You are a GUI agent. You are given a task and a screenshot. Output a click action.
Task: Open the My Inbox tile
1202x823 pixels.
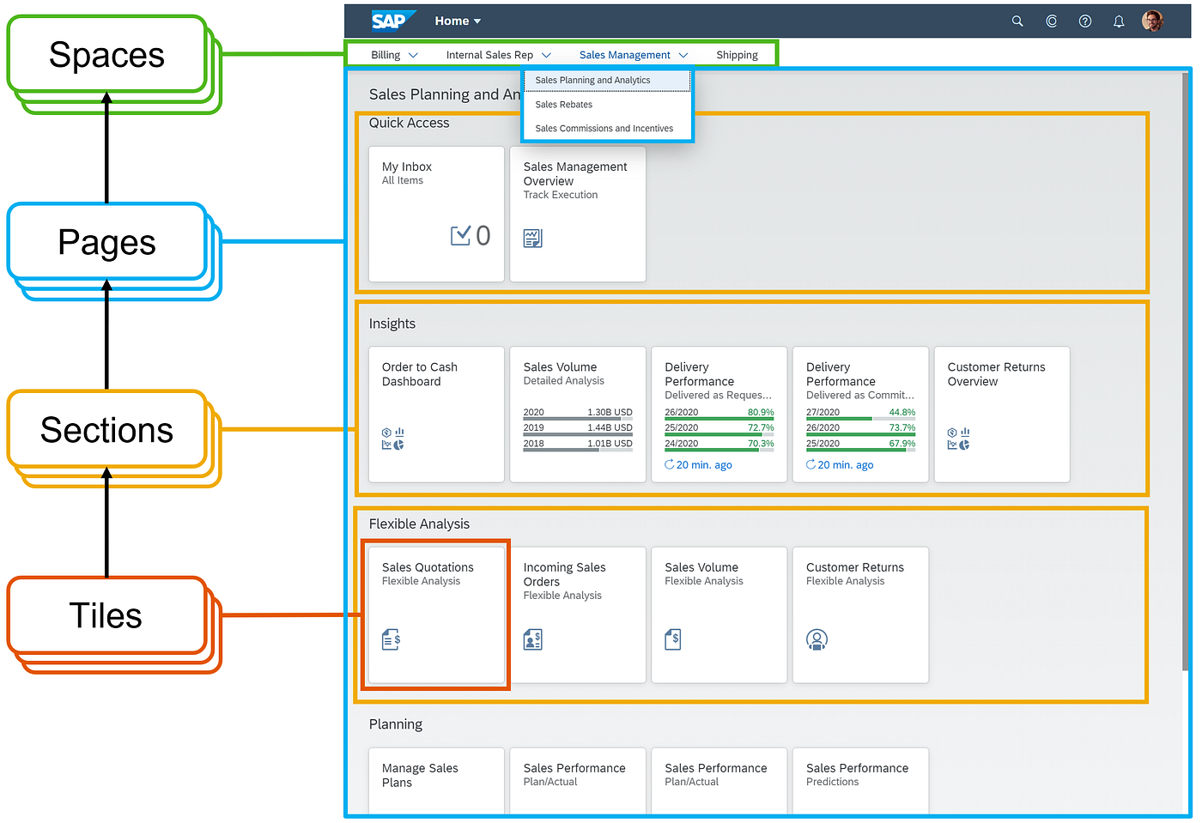[x=435, y=213]
